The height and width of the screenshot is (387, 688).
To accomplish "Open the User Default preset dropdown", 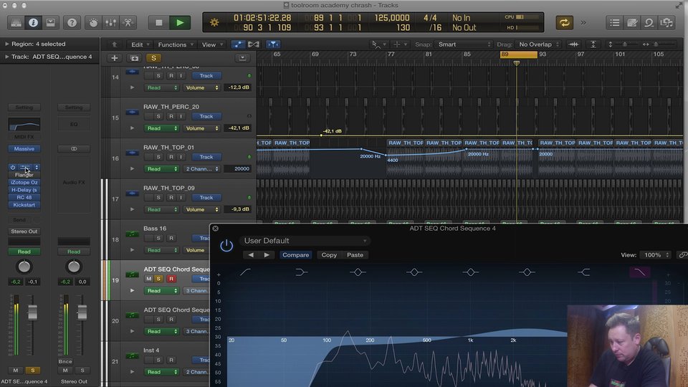I will click(305, 241).
